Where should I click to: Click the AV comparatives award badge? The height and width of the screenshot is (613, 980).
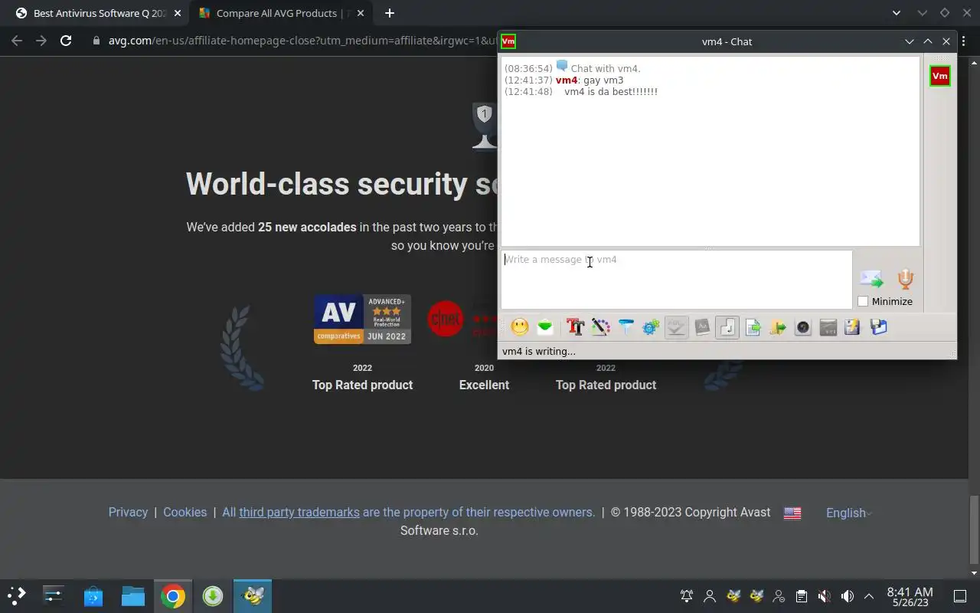click(x=362, y=319)
